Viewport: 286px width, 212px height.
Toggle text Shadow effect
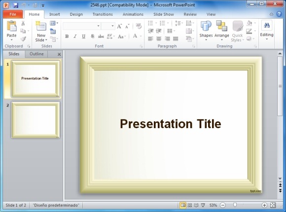pyautogui.click(x=93, y=36)
